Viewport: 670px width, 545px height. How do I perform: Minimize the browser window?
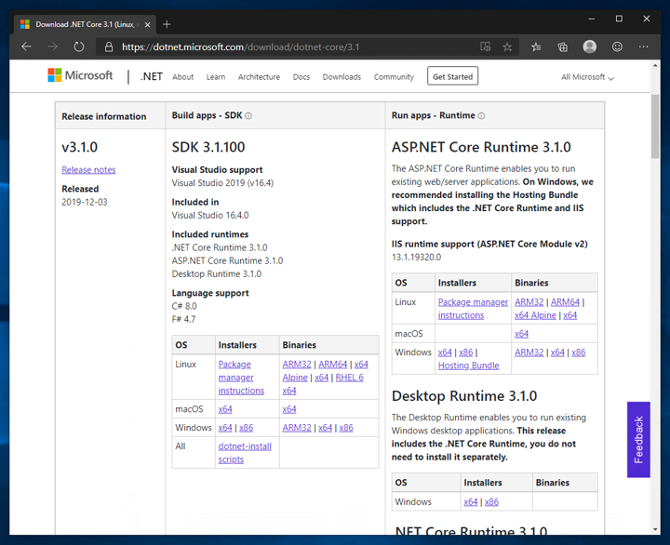coord(592,19)
